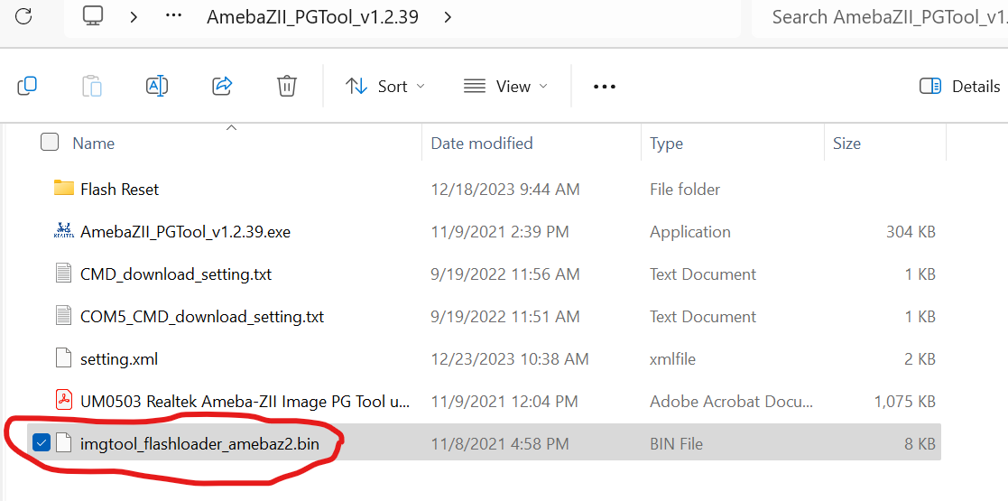Click the Share icon in toolbar

pyautogui.click(x=222, y=86)
